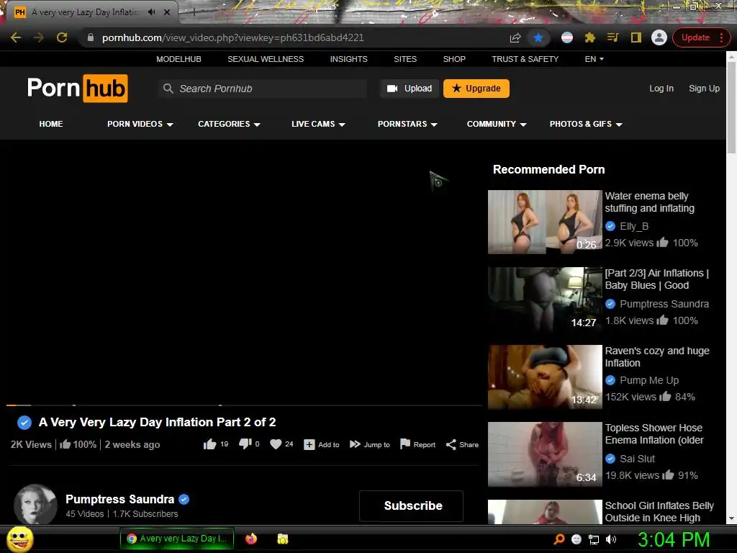Click the Upload button
The image size is (737, 553).
tap(410, 89)
